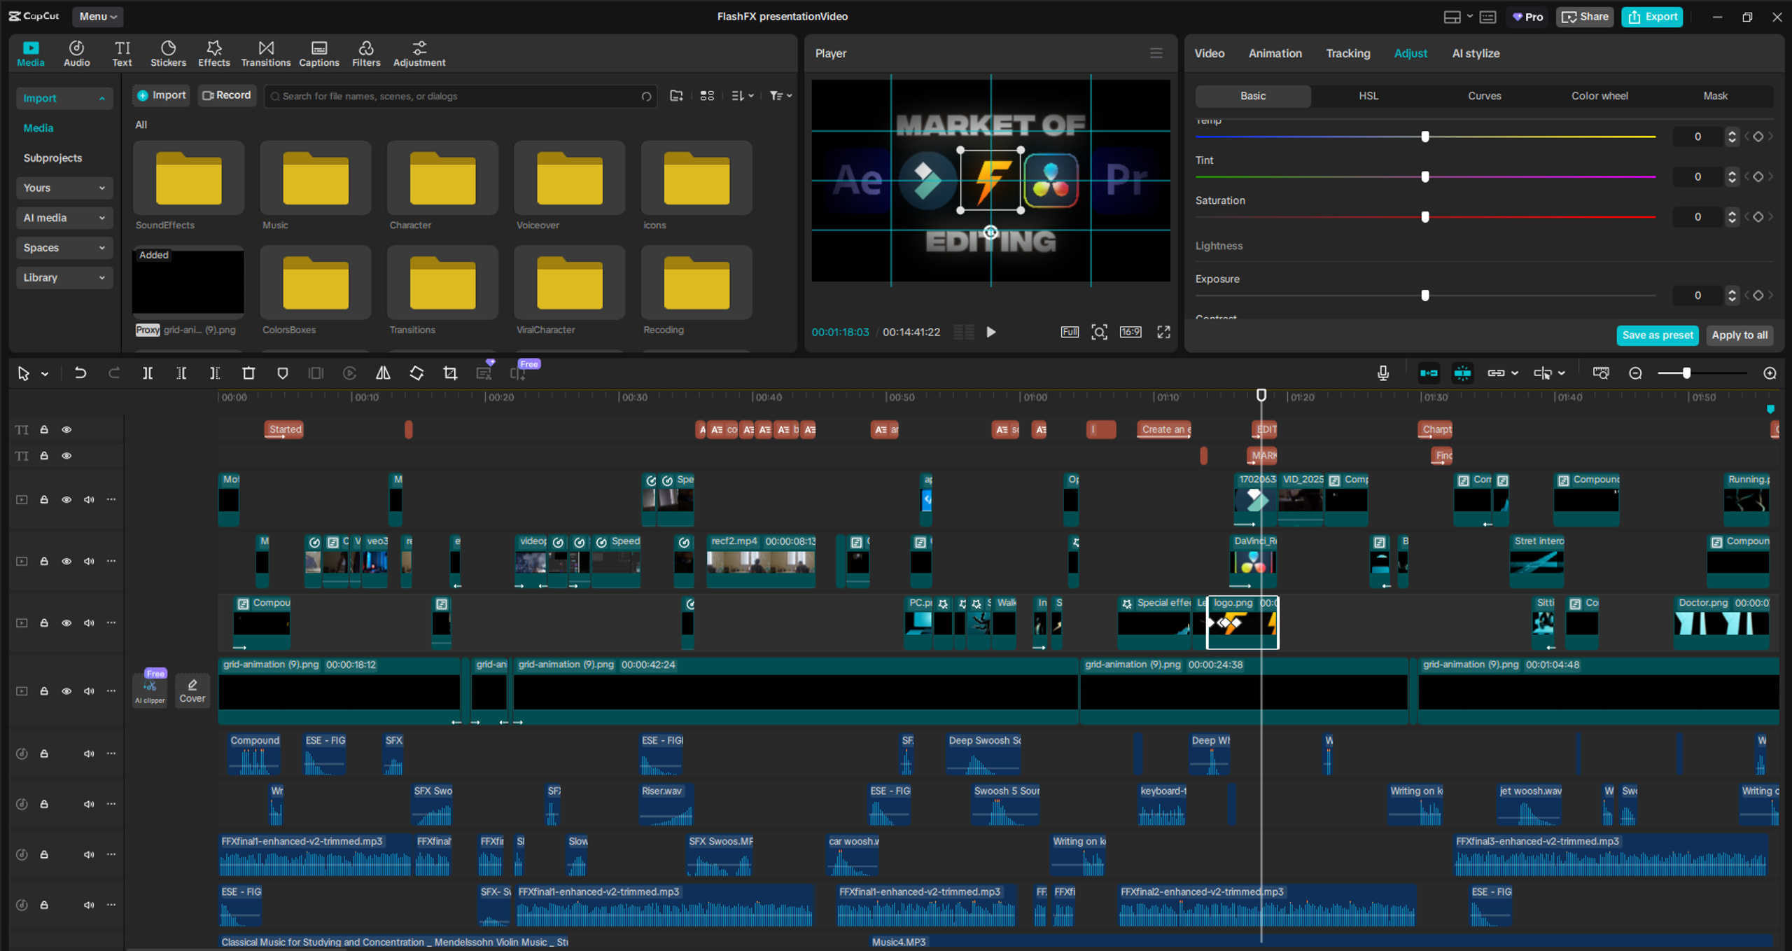Collapse the Import sidebar section
Viewport: 1792px width, 951px height.
(x=64, y=98)
